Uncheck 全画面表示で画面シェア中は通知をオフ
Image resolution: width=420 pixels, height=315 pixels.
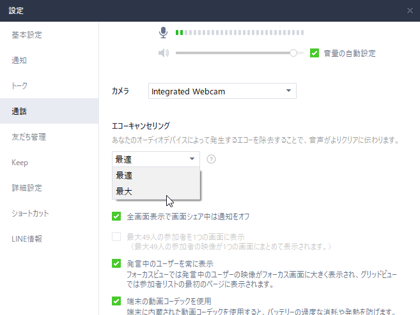(x=116, y=216)
